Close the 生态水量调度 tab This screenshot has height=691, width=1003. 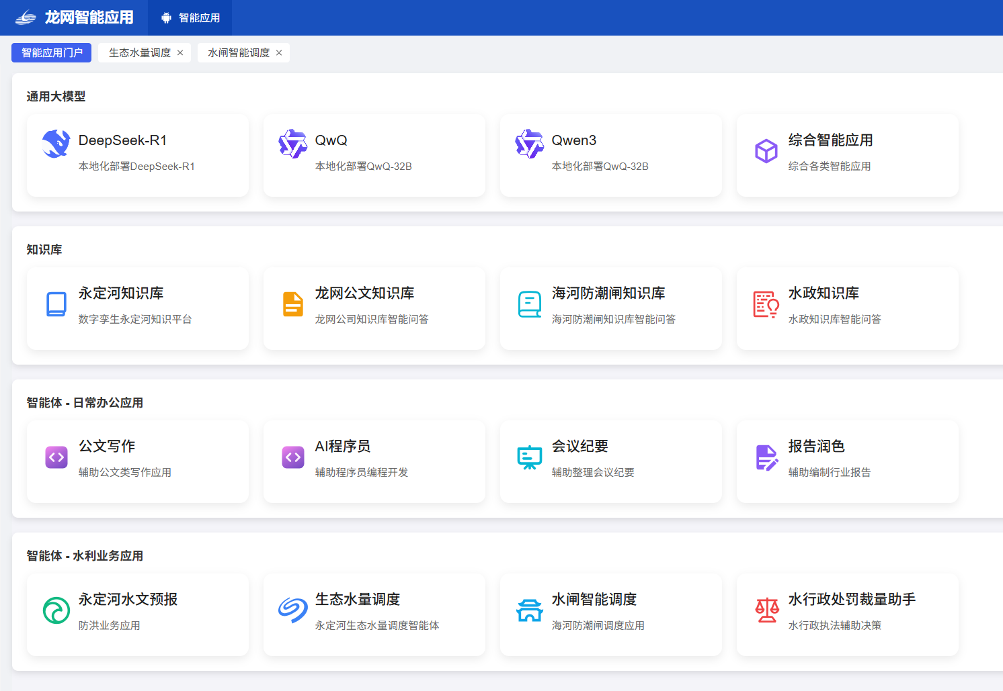pos(180,53)
